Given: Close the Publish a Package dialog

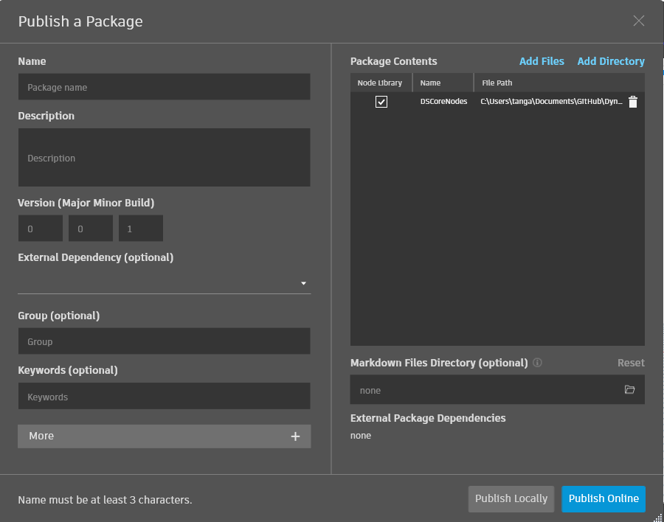Looking at the screenshot, I should coord(639,21).
